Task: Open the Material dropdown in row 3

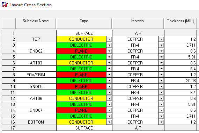Action: (161, 45)
